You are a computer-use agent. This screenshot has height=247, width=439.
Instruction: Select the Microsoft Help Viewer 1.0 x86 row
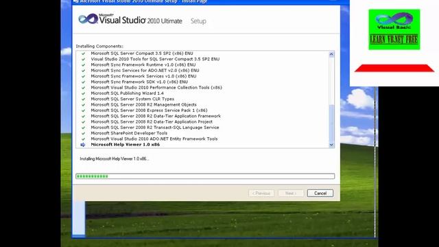click(202, 145)
